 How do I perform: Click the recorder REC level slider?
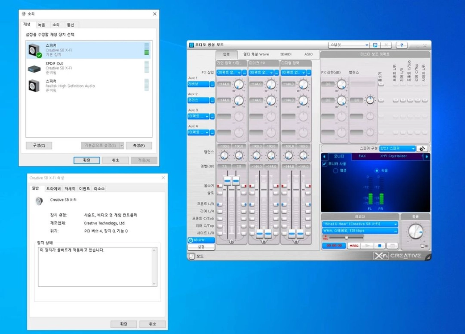[x=346, y=237]
